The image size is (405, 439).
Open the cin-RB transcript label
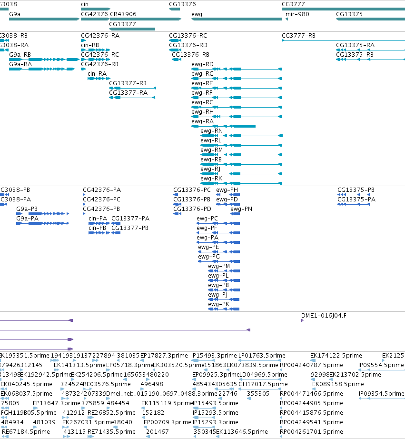coord(90,45)
